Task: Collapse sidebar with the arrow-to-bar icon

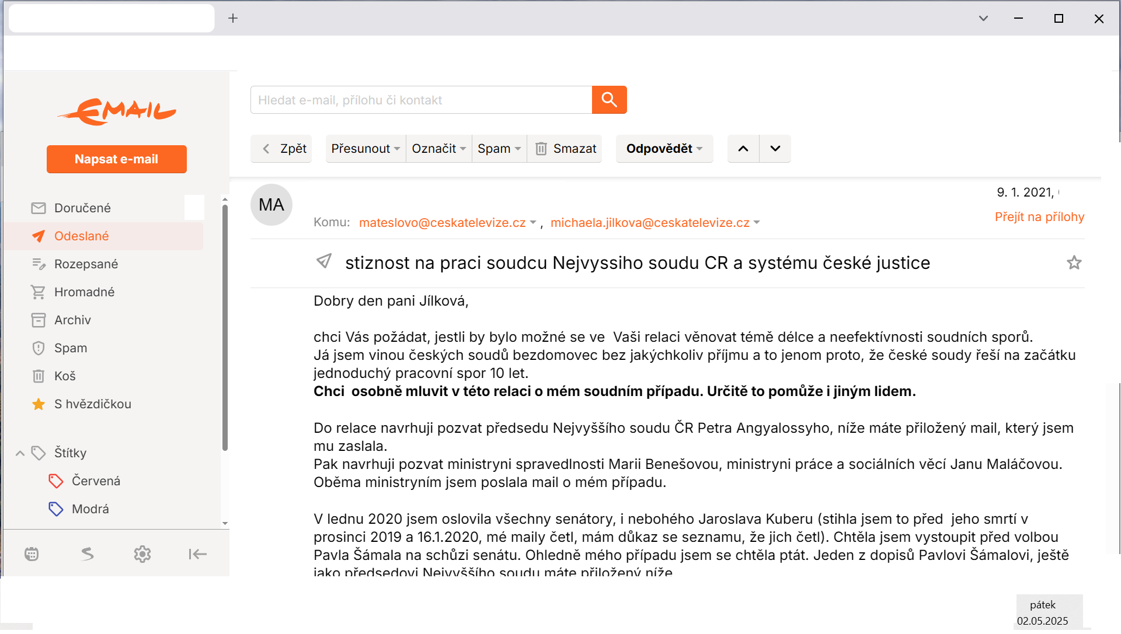Action: pyautogui.click(x=198, y=554)
